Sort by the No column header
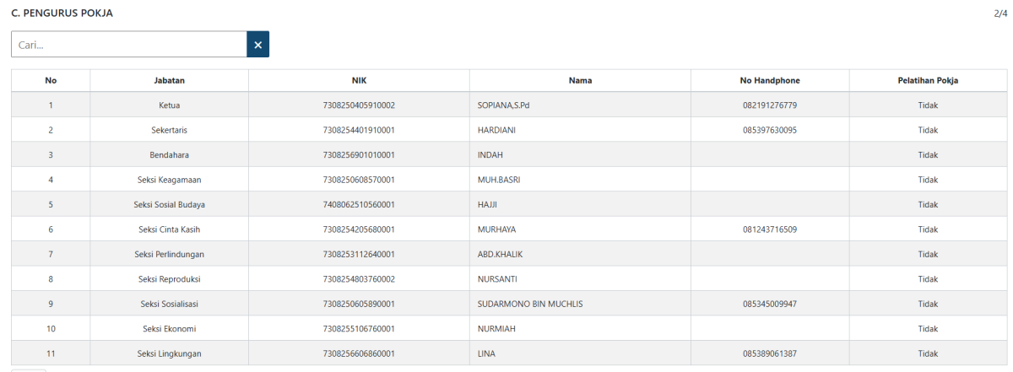The width and height of the screenshot is (1013, 372). [x=51, y=81]
